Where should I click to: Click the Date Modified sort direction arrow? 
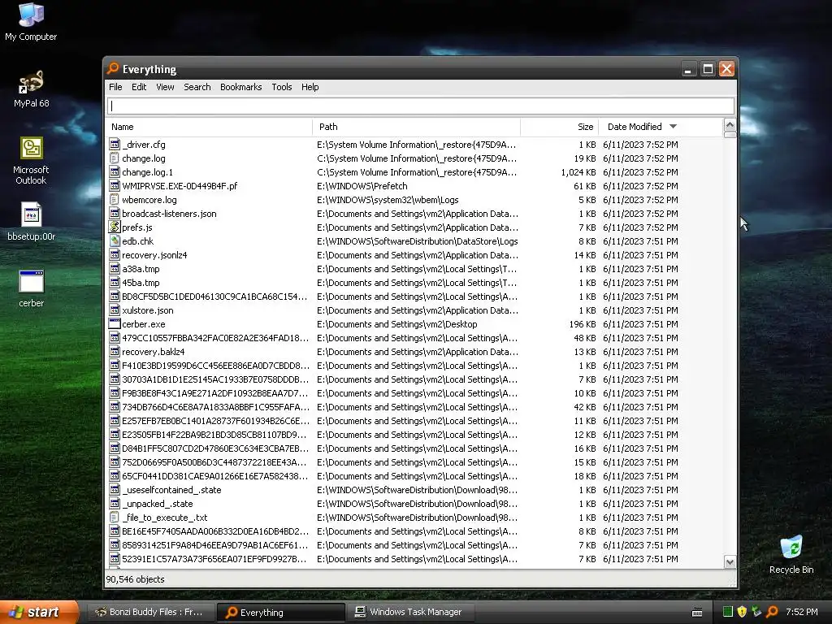(x=674, y=126)
